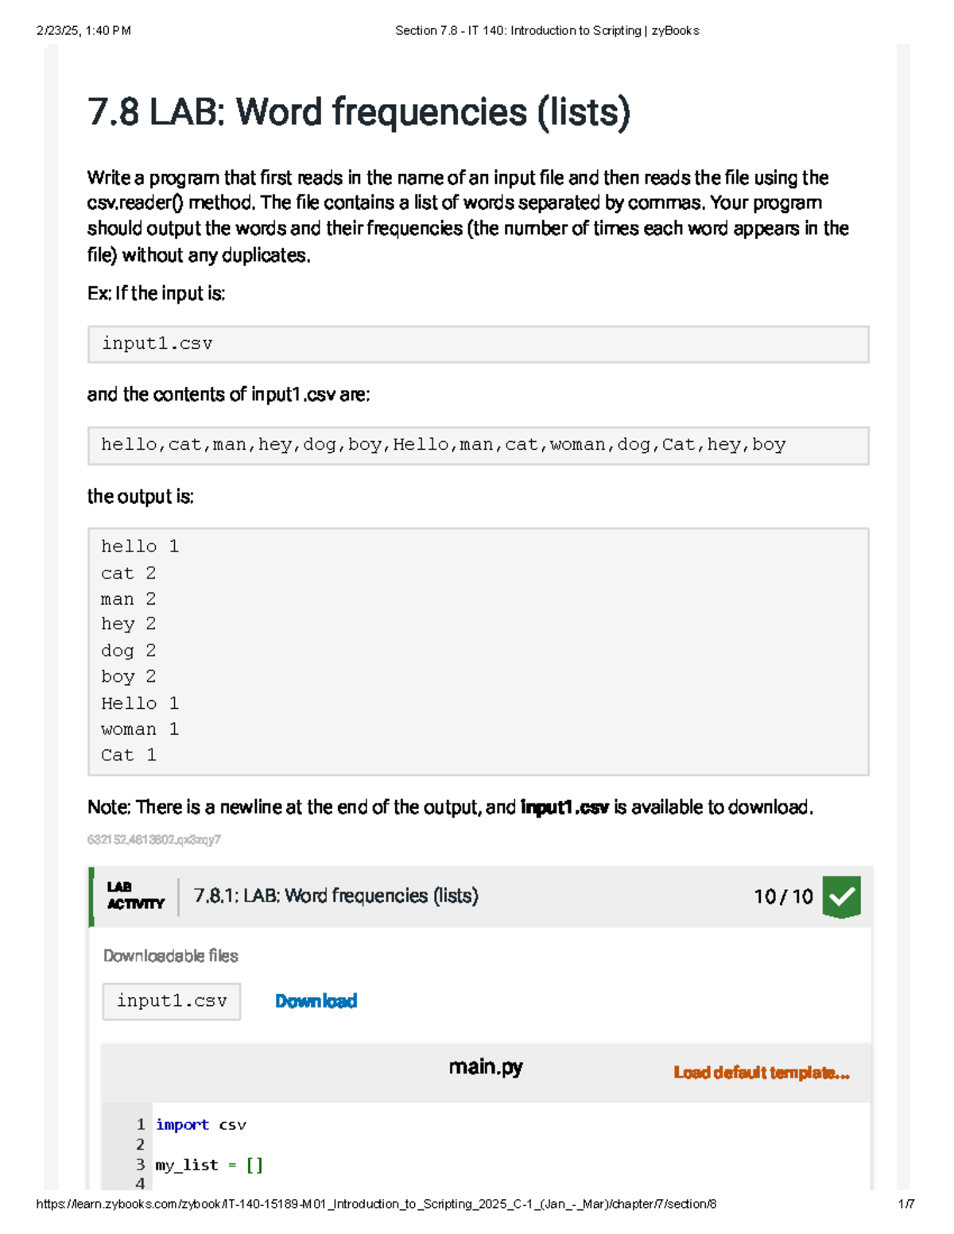Screen dimensions: 954x1234
Task: Click the blue Download link
Action: pos(316,1001)
